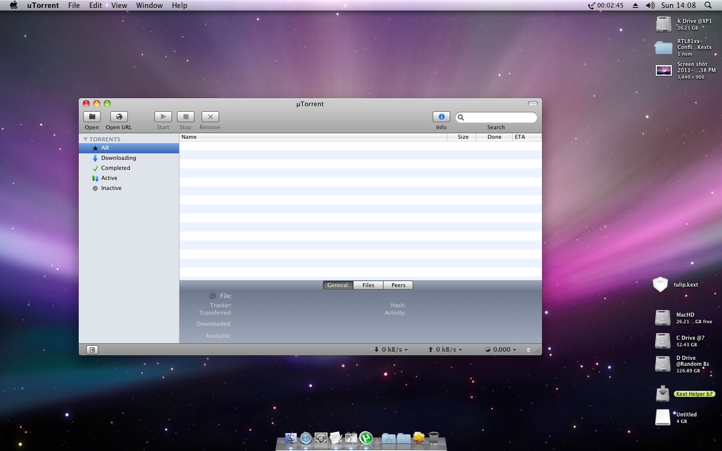
Task: Select D Drive @Random Bs icon
Action: 662,364
